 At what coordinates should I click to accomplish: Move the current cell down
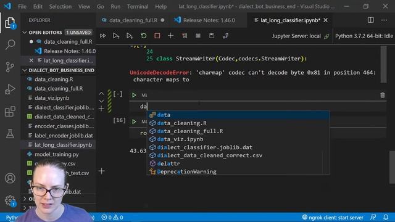pyautogui.click(x=101, y=101)
